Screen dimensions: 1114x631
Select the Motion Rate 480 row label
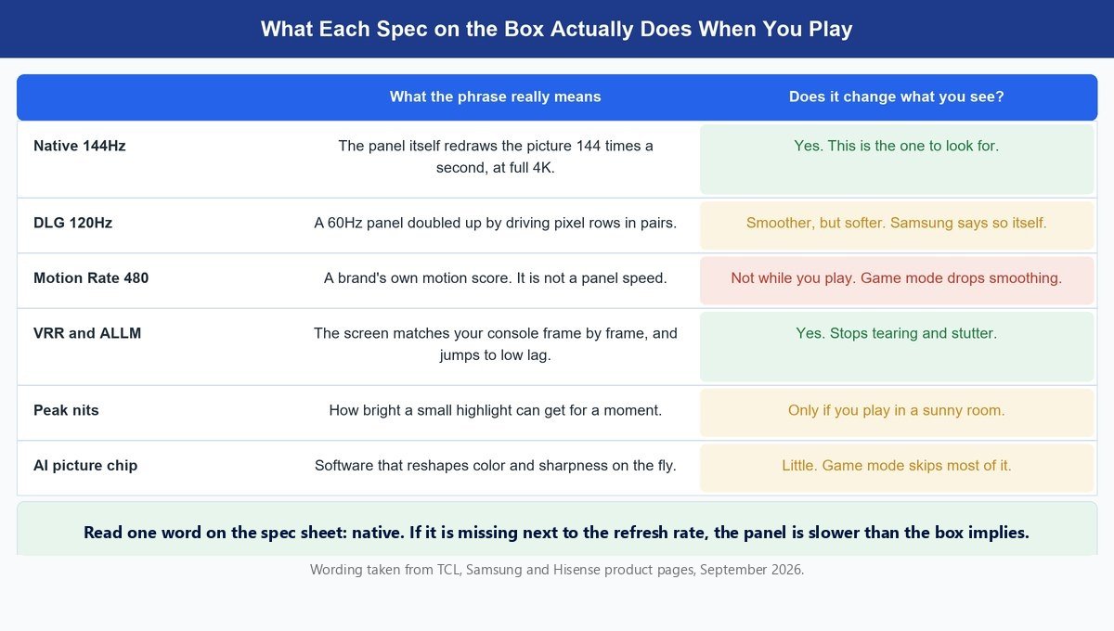point(91,278)
